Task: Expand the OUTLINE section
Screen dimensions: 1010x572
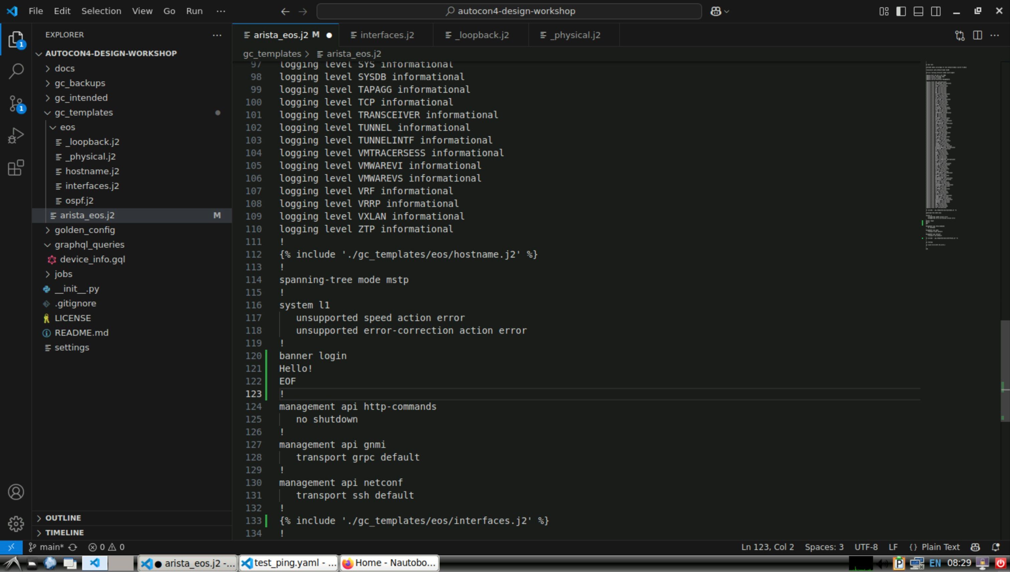Action: pyautogui.click(x=63, y=518)
